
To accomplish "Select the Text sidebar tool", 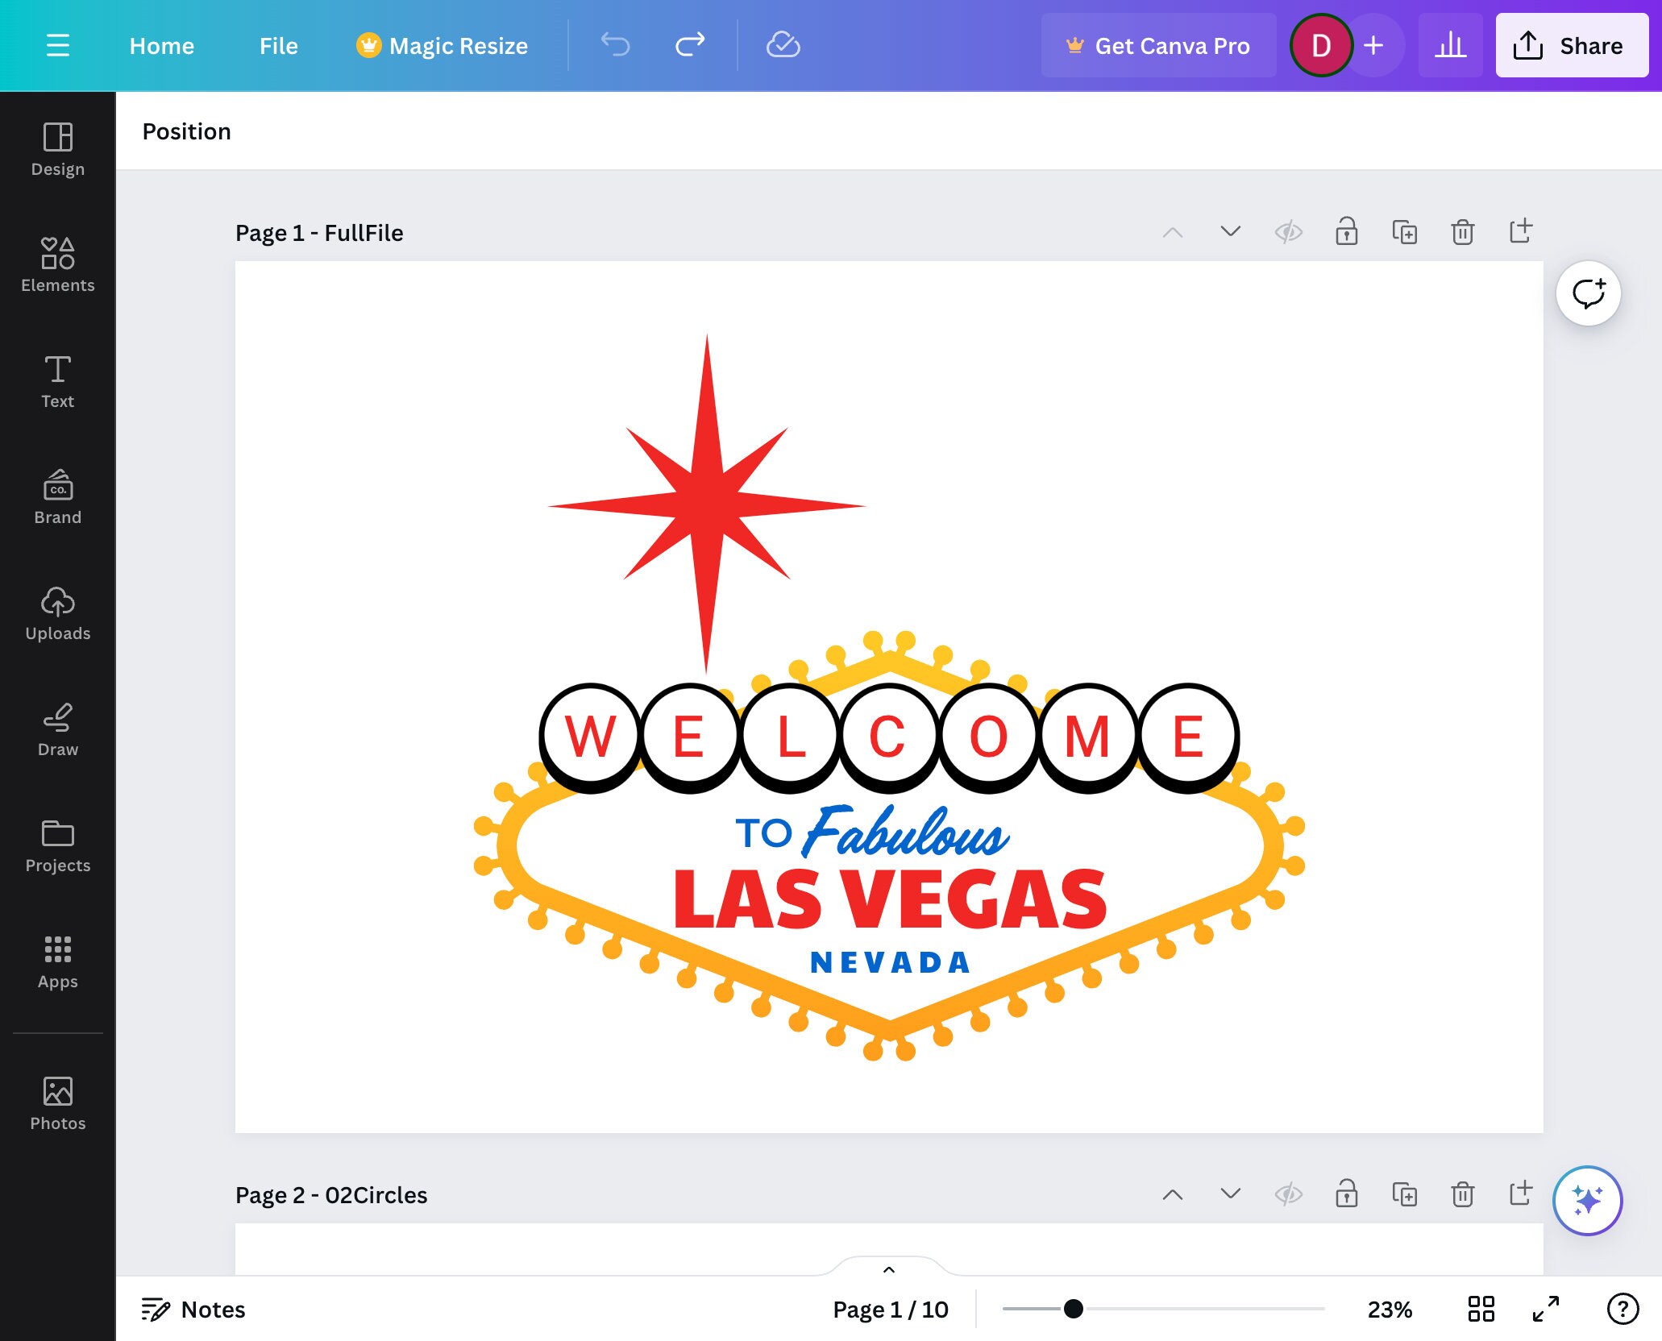I will [57, 379].
